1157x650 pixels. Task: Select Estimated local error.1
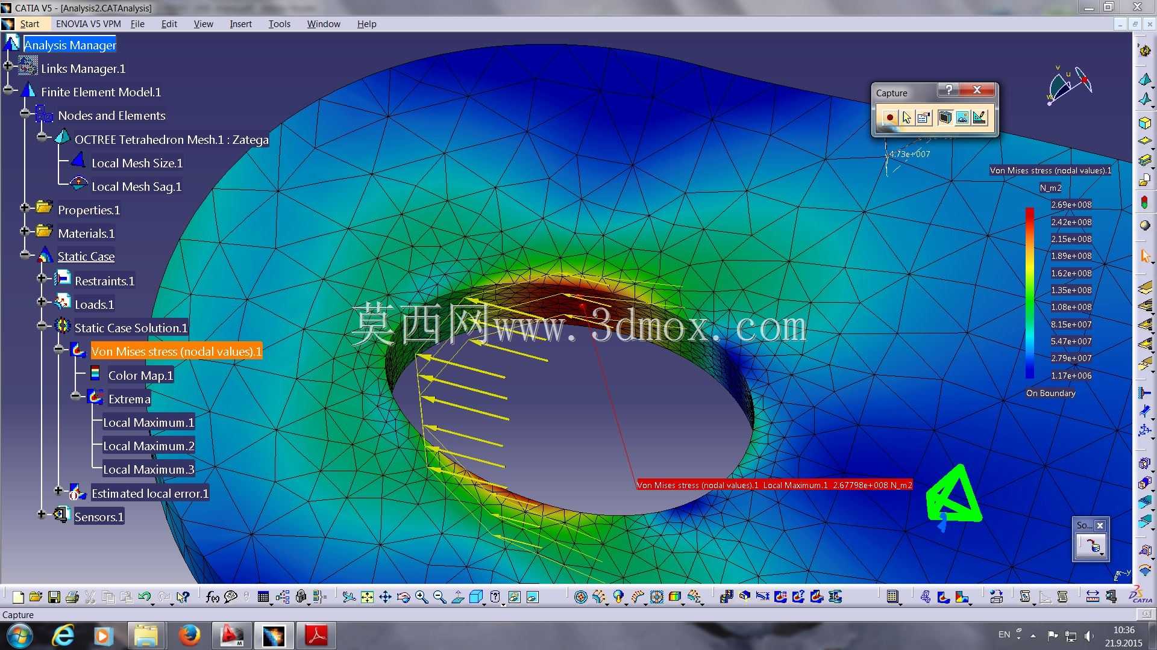click(150, 494)
